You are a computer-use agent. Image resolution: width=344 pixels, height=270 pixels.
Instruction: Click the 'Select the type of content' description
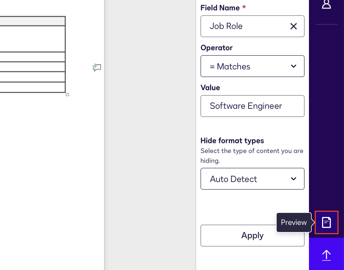click(252, 155)
